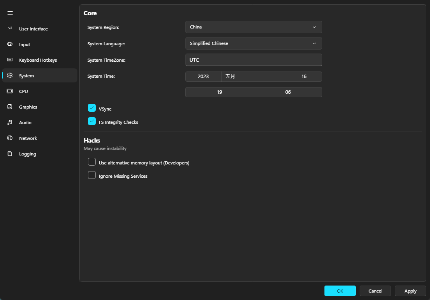Click the Core section heading
This screenshot has height=300, width=430.
click(x=90, y=13)
